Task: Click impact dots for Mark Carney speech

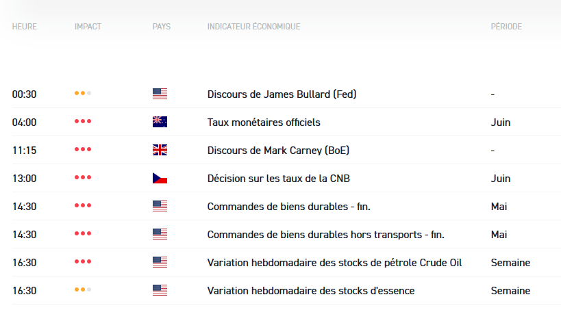Action: (x=83, y=151)
